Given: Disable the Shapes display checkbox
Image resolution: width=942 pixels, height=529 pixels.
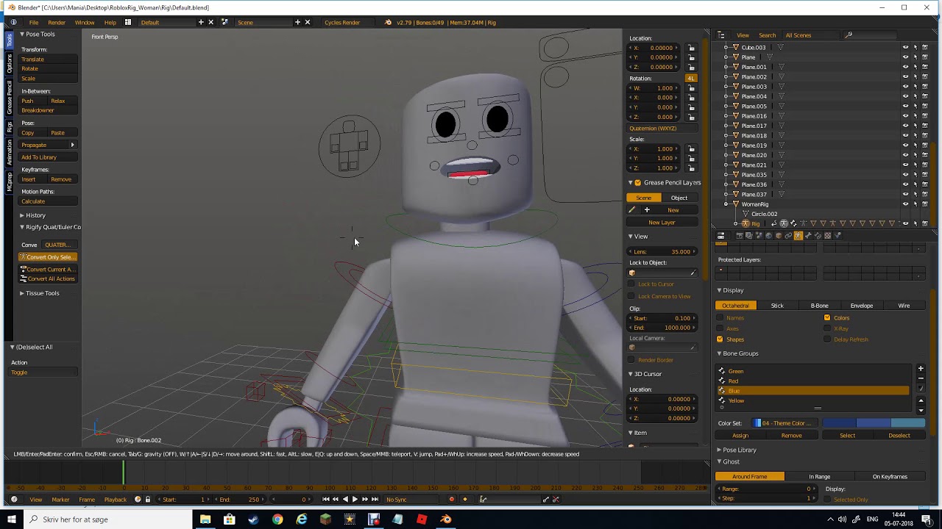Looking at the screenshot, I should coord(720,339).
